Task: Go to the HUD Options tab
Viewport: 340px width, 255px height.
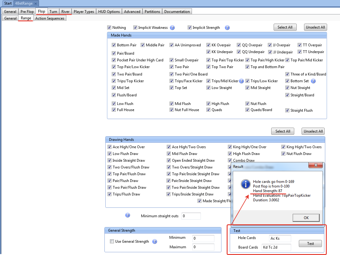Action: pyautogui.click(x=109, y=12)
